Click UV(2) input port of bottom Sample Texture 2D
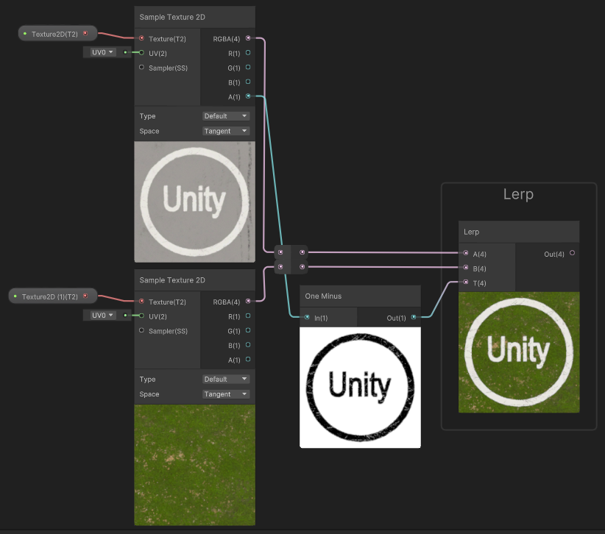This screenshot has width=605, height=534. point(141,316)
